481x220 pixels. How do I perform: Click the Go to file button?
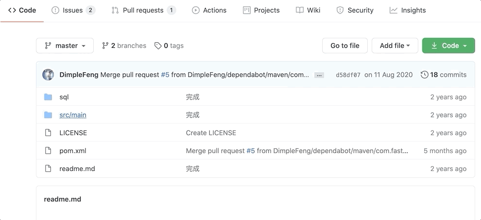[x=345, y=46]
